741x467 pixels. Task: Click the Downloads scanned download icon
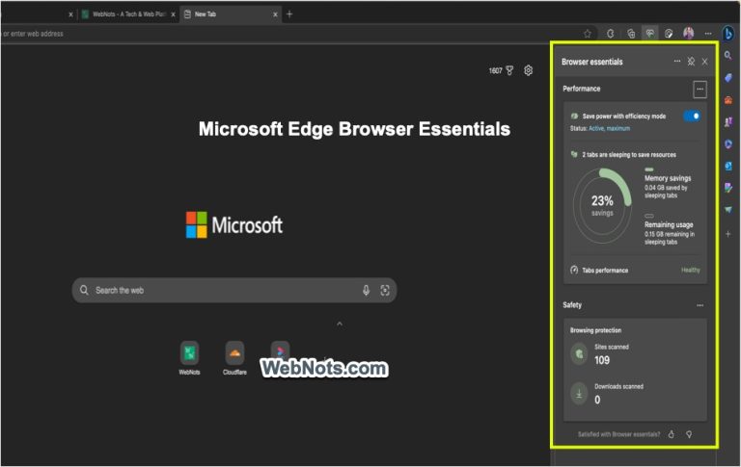point(579,393)
